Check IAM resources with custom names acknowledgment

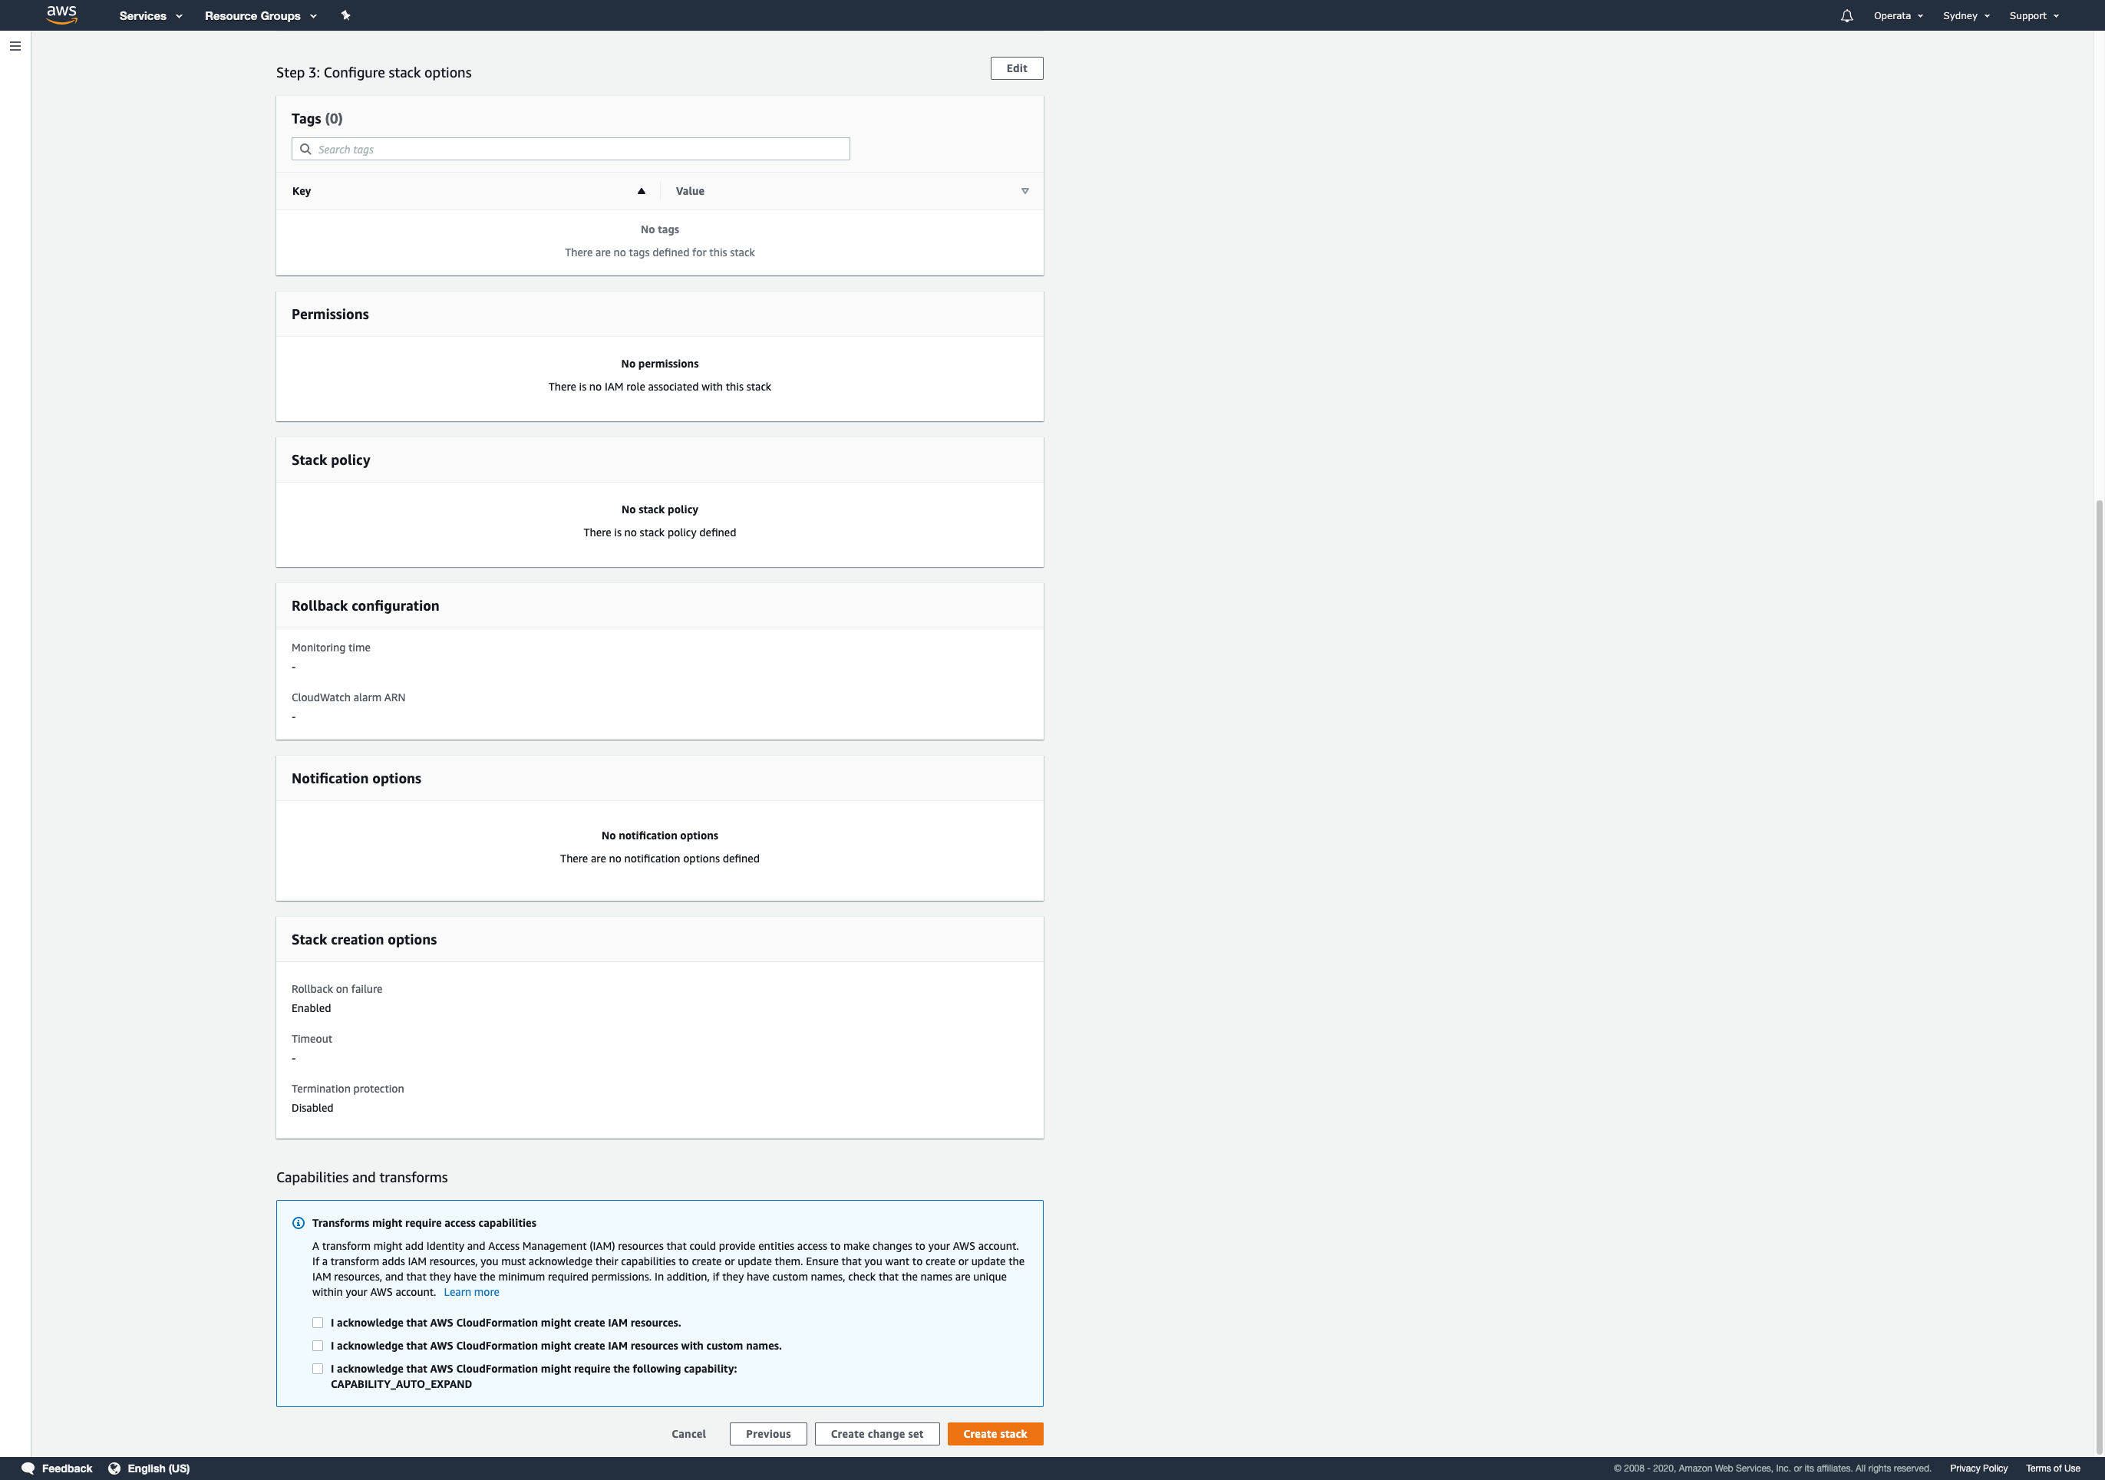pyautogui.click(x=318, y=1345)
